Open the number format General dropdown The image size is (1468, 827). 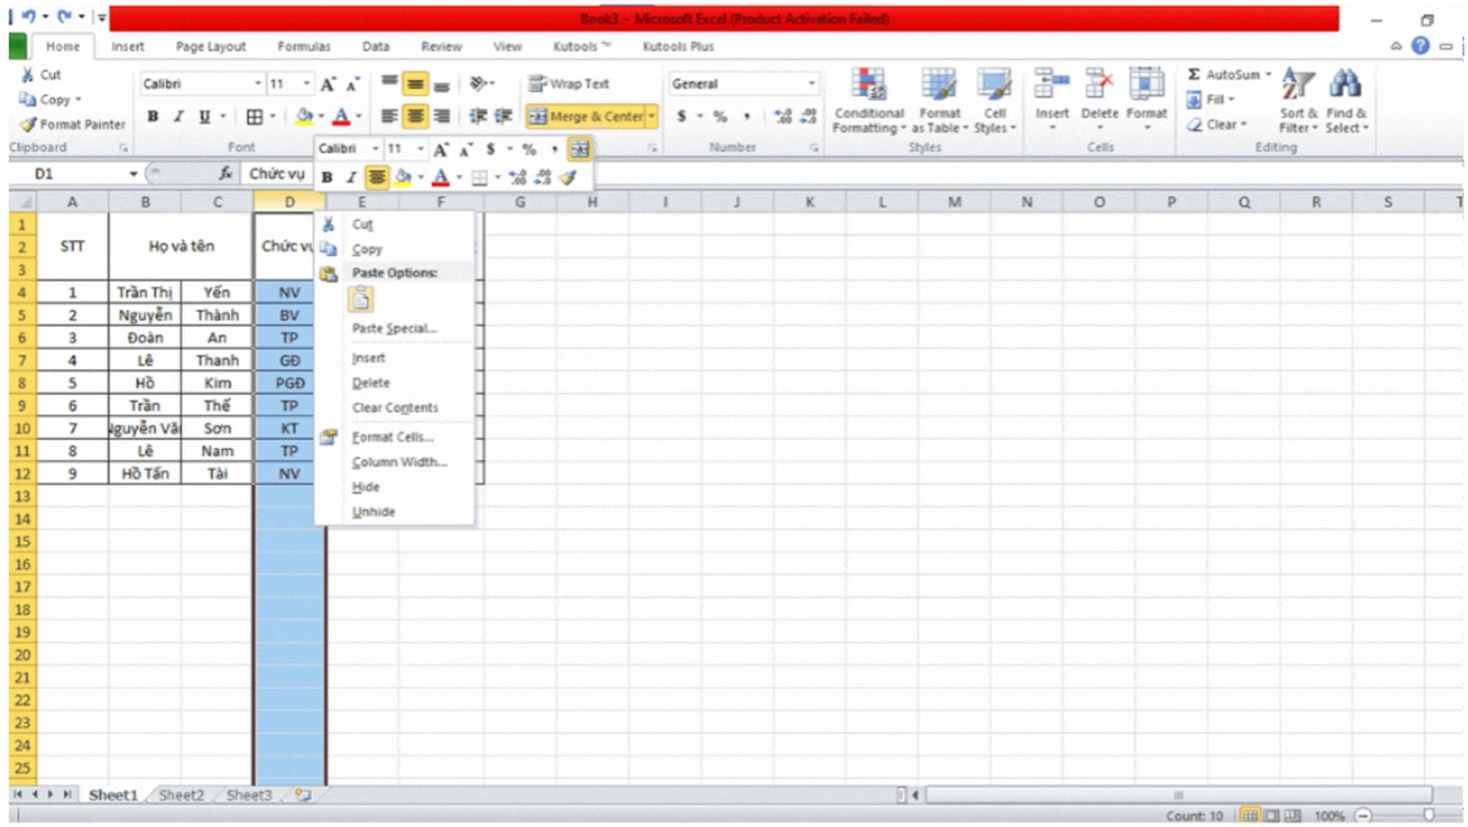(x=811, y=84)
